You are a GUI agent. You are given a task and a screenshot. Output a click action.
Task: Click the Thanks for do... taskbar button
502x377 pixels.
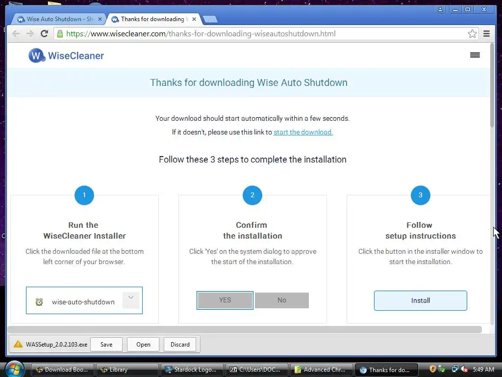tap(386, 370)
